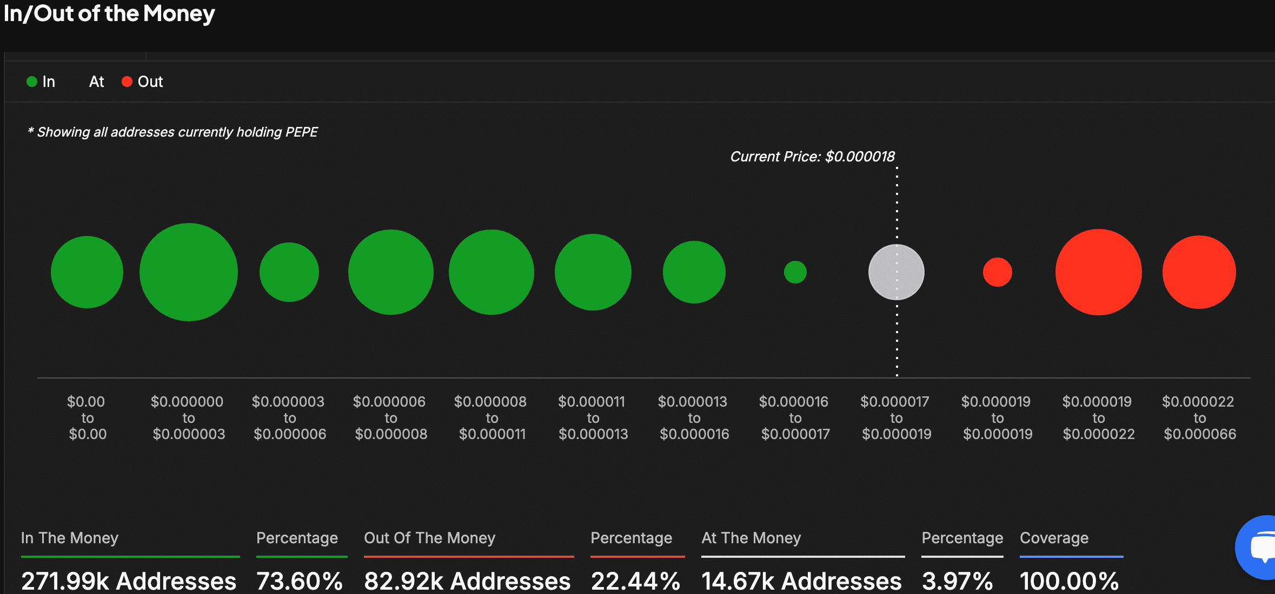Click the green bubble $0.000013 to $0.000016
Image resolution: width=1275 pixels, height=594 pixels.
point(694,272)
